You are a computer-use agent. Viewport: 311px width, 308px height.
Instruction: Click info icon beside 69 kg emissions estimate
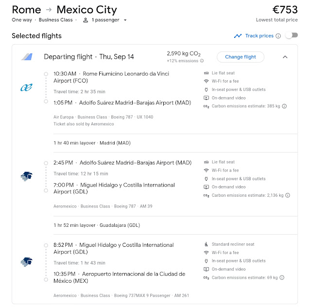[281, 278]
